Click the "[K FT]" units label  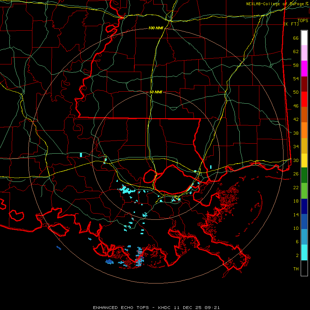[x=291, y=24]
